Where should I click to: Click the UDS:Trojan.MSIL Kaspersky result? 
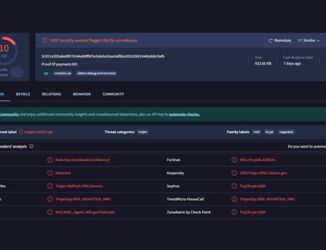point(263,173)
